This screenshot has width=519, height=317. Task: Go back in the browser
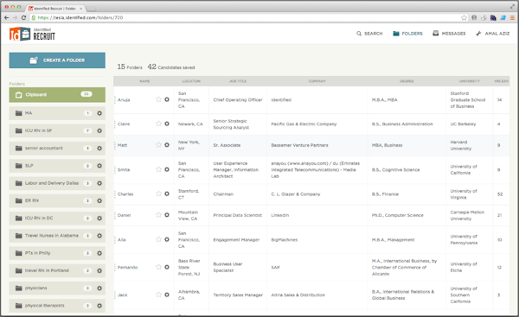tap(6, 17)
